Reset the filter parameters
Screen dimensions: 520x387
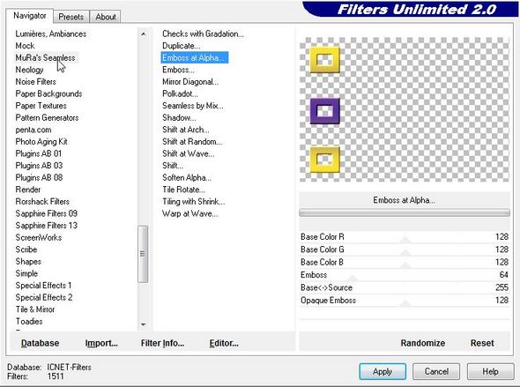click(x=482, y=343)
